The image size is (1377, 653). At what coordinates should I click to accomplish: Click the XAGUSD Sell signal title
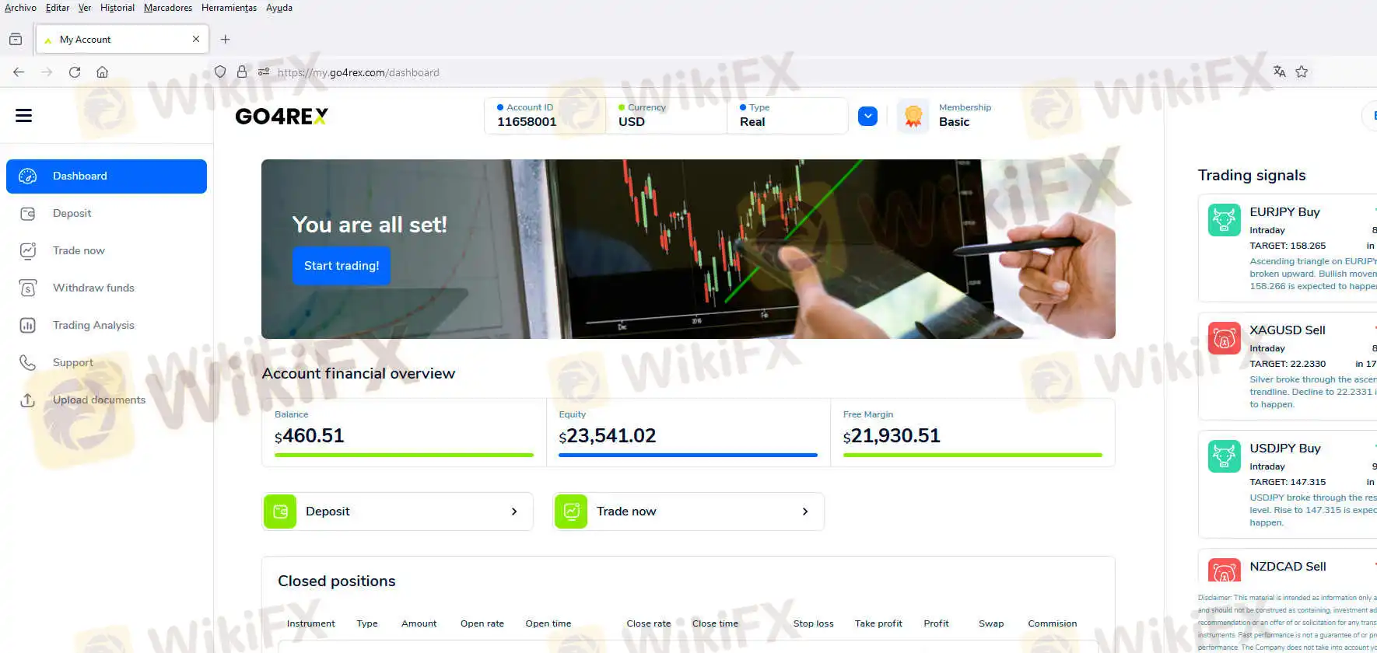[1288, 330]
